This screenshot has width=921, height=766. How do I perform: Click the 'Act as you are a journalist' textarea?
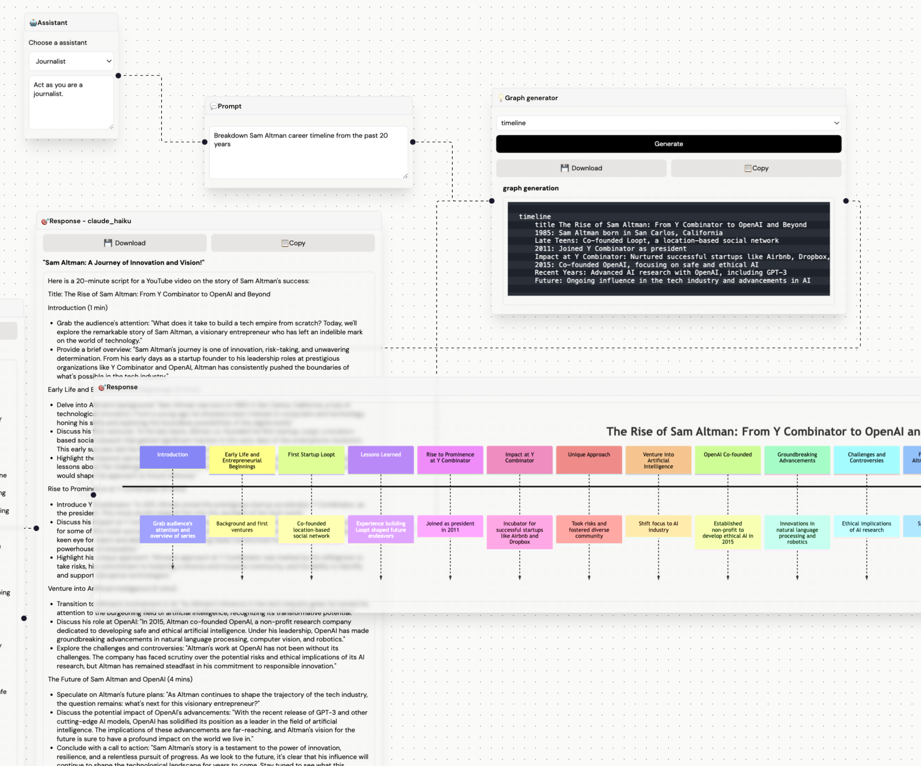tap(71, 102)
